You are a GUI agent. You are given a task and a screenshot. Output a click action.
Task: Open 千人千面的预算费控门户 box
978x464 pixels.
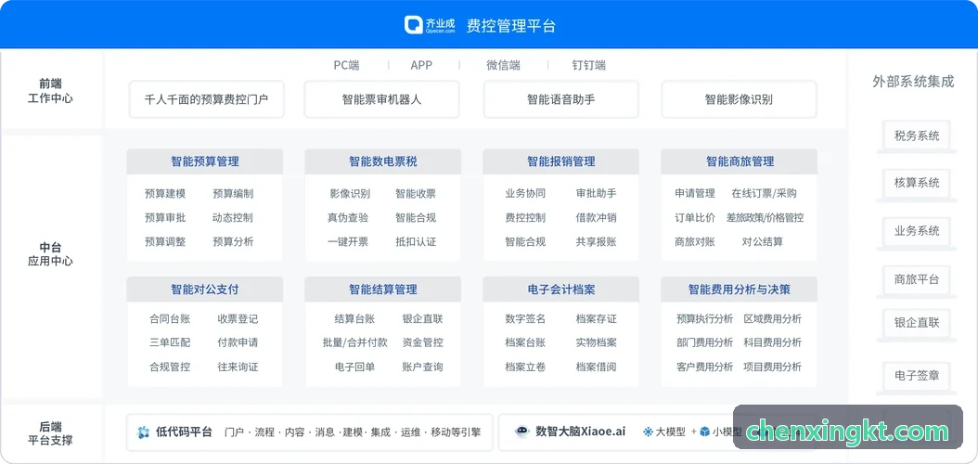[206, 99]
